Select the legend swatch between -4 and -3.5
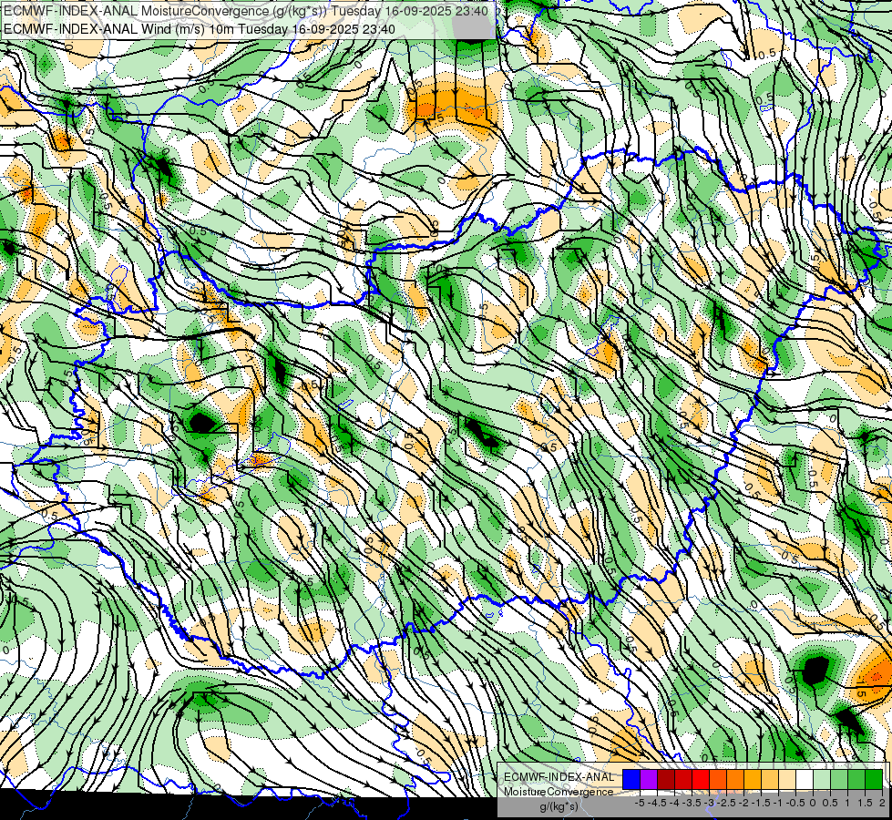Image resolution: width=892 pixels, height=820 pixels. pyautogui.click(x=683, y=779)
